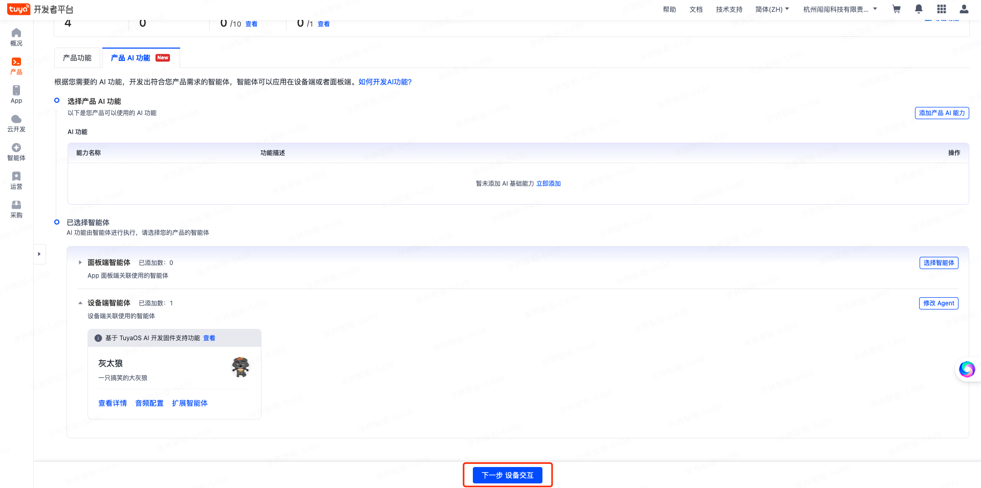Open the shopping cart icon

(x=896, y=9)
